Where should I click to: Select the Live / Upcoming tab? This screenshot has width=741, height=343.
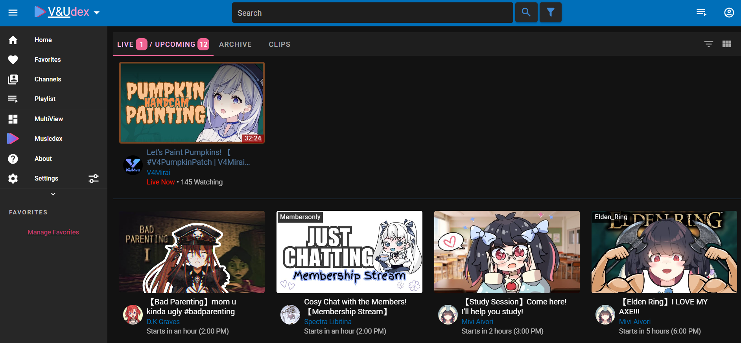click(163, 44)
